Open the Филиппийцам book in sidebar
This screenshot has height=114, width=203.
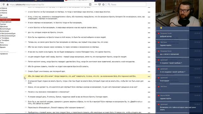(5, 29)
